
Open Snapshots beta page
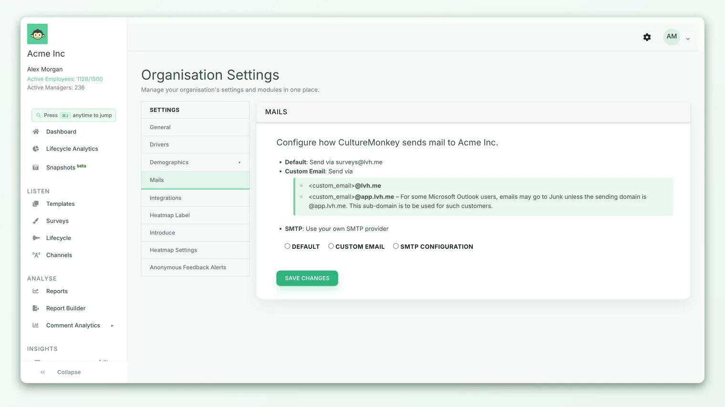[66, 167]
